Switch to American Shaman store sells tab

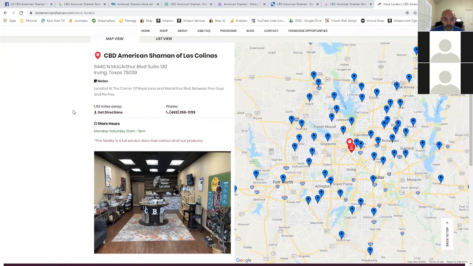(x=135, y=4)
